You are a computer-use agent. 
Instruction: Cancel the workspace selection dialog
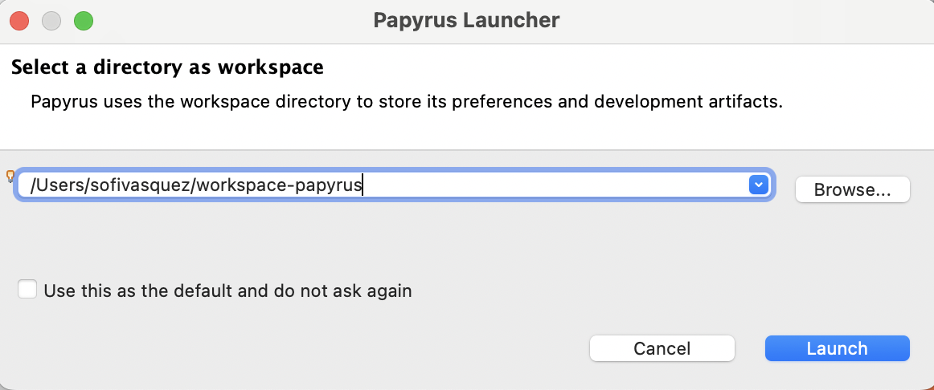(662, 348)
